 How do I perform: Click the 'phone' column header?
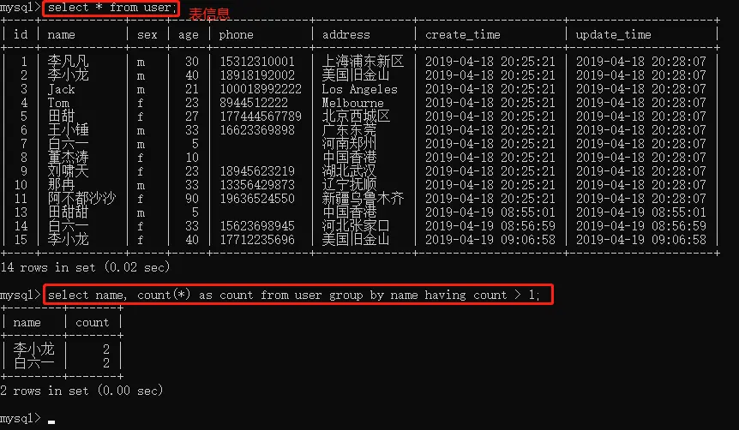pyautogui.click(x=236, y=35)
